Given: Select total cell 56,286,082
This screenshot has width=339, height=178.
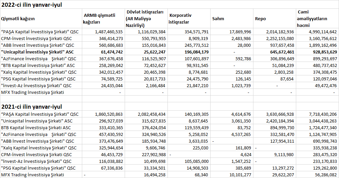Looking at the screenshot, I should tap(317, 175).
